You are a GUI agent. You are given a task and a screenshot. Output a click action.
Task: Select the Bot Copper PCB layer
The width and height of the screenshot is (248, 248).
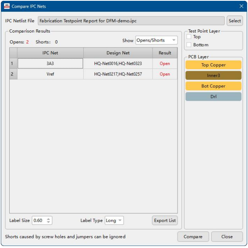click(x=213, y=86)
